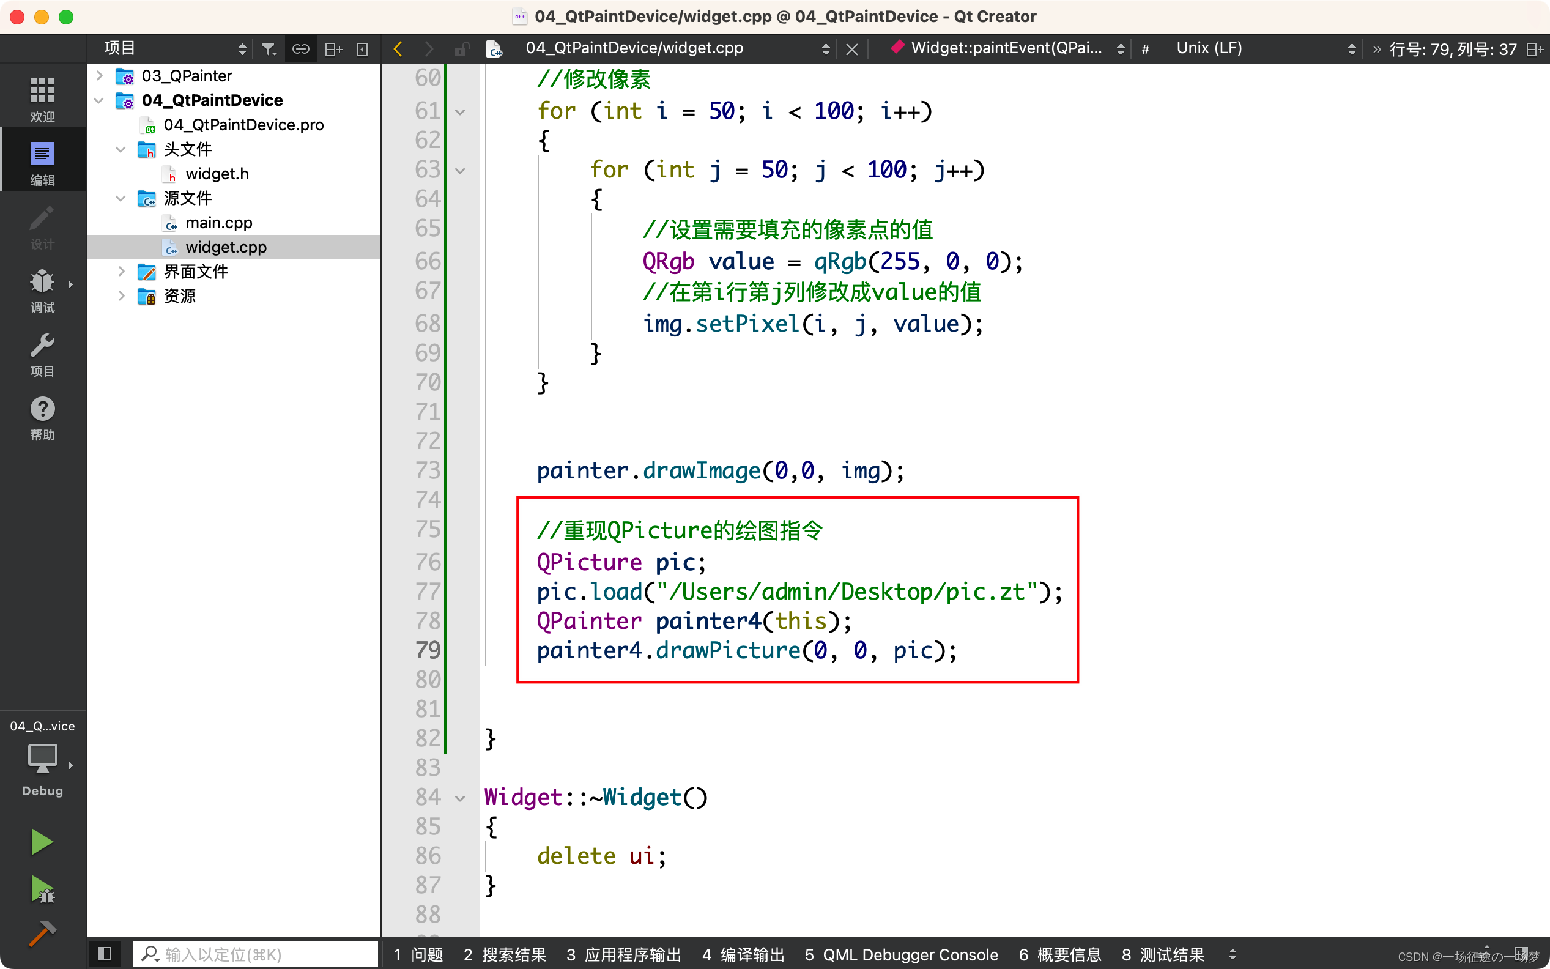Switch to Debug (调试) mode

pyautogui.click(x=42, y=290)
